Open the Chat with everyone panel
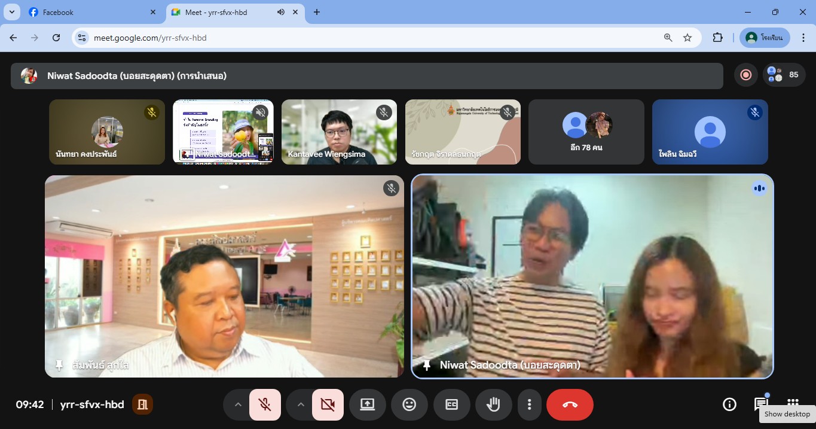816x429 pixels. tap(760, 404)
